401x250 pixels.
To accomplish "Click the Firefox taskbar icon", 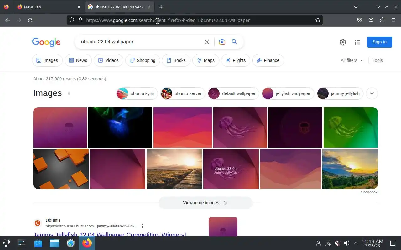I will click(87, 243).
